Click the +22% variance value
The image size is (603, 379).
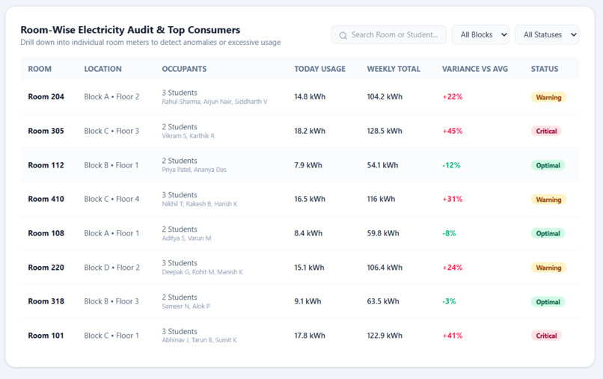tap(452, 97)
